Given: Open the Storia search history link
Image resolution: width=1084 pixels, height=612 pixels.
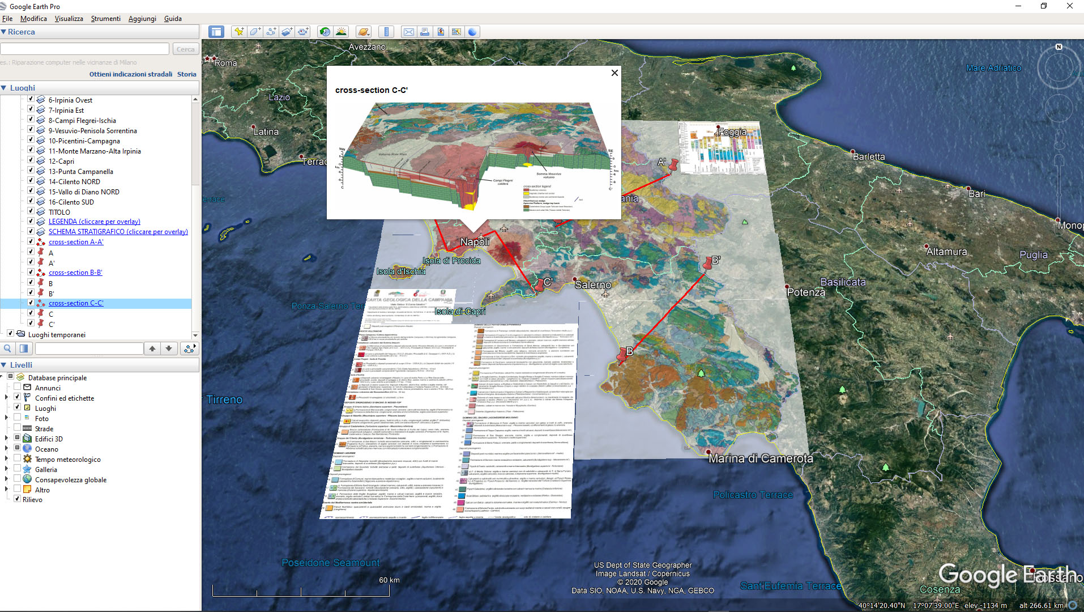Looking at the screenshot, I should (x=187, y=74).
